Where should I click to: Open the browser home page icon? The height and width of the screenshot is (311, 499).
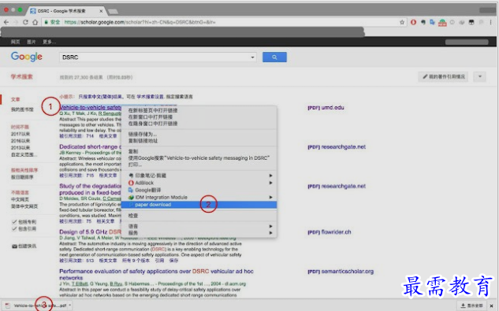tap(35, 22)
